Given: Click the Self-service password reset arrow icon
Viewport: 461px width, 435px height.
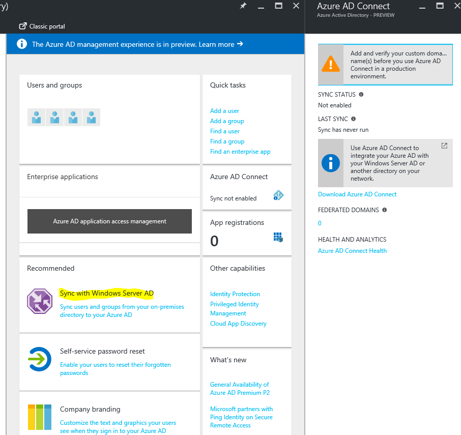Looking at the screenshot, I should (40, 359).
